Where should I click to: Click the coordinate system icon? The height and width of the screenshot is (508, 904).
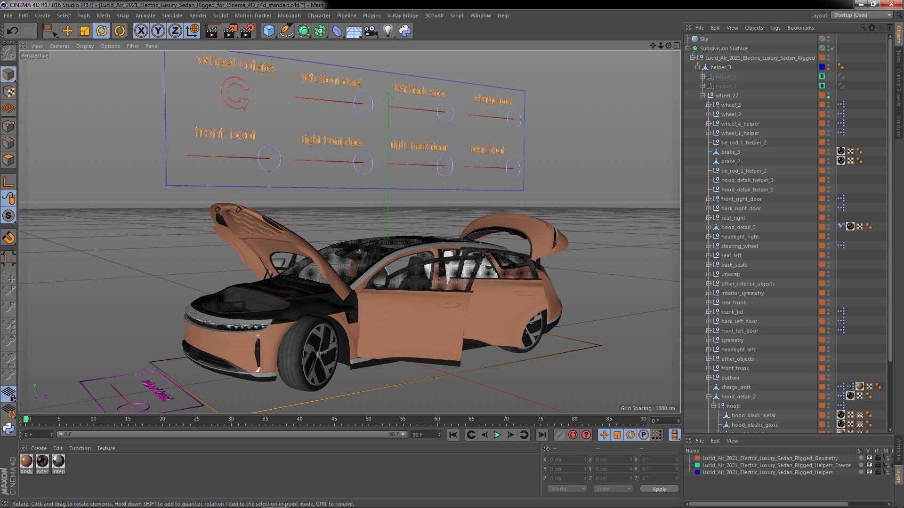[x=193, y=31]
